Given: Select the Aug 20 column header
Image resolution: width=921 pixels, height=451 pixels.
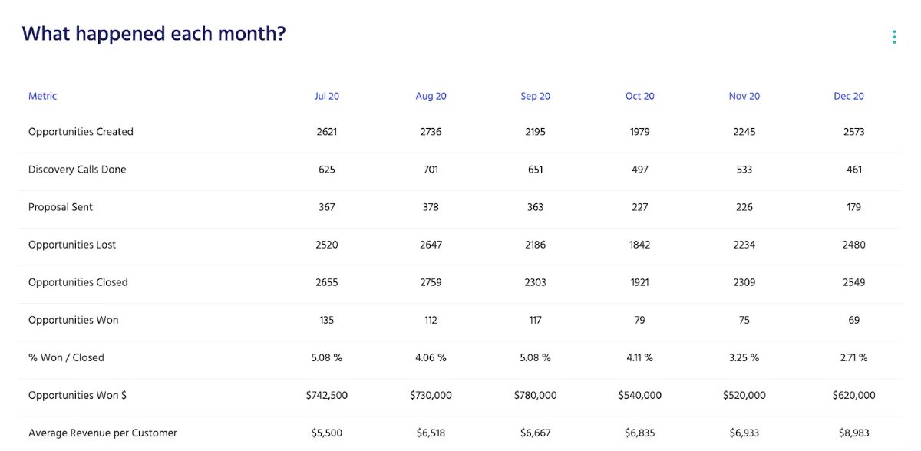Looking at the screenshot, I should click(x=431, y=96).
